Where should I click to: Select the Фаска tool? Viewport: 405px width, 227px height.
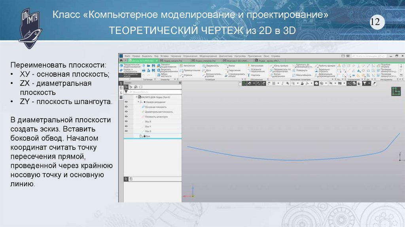(230, 66)
